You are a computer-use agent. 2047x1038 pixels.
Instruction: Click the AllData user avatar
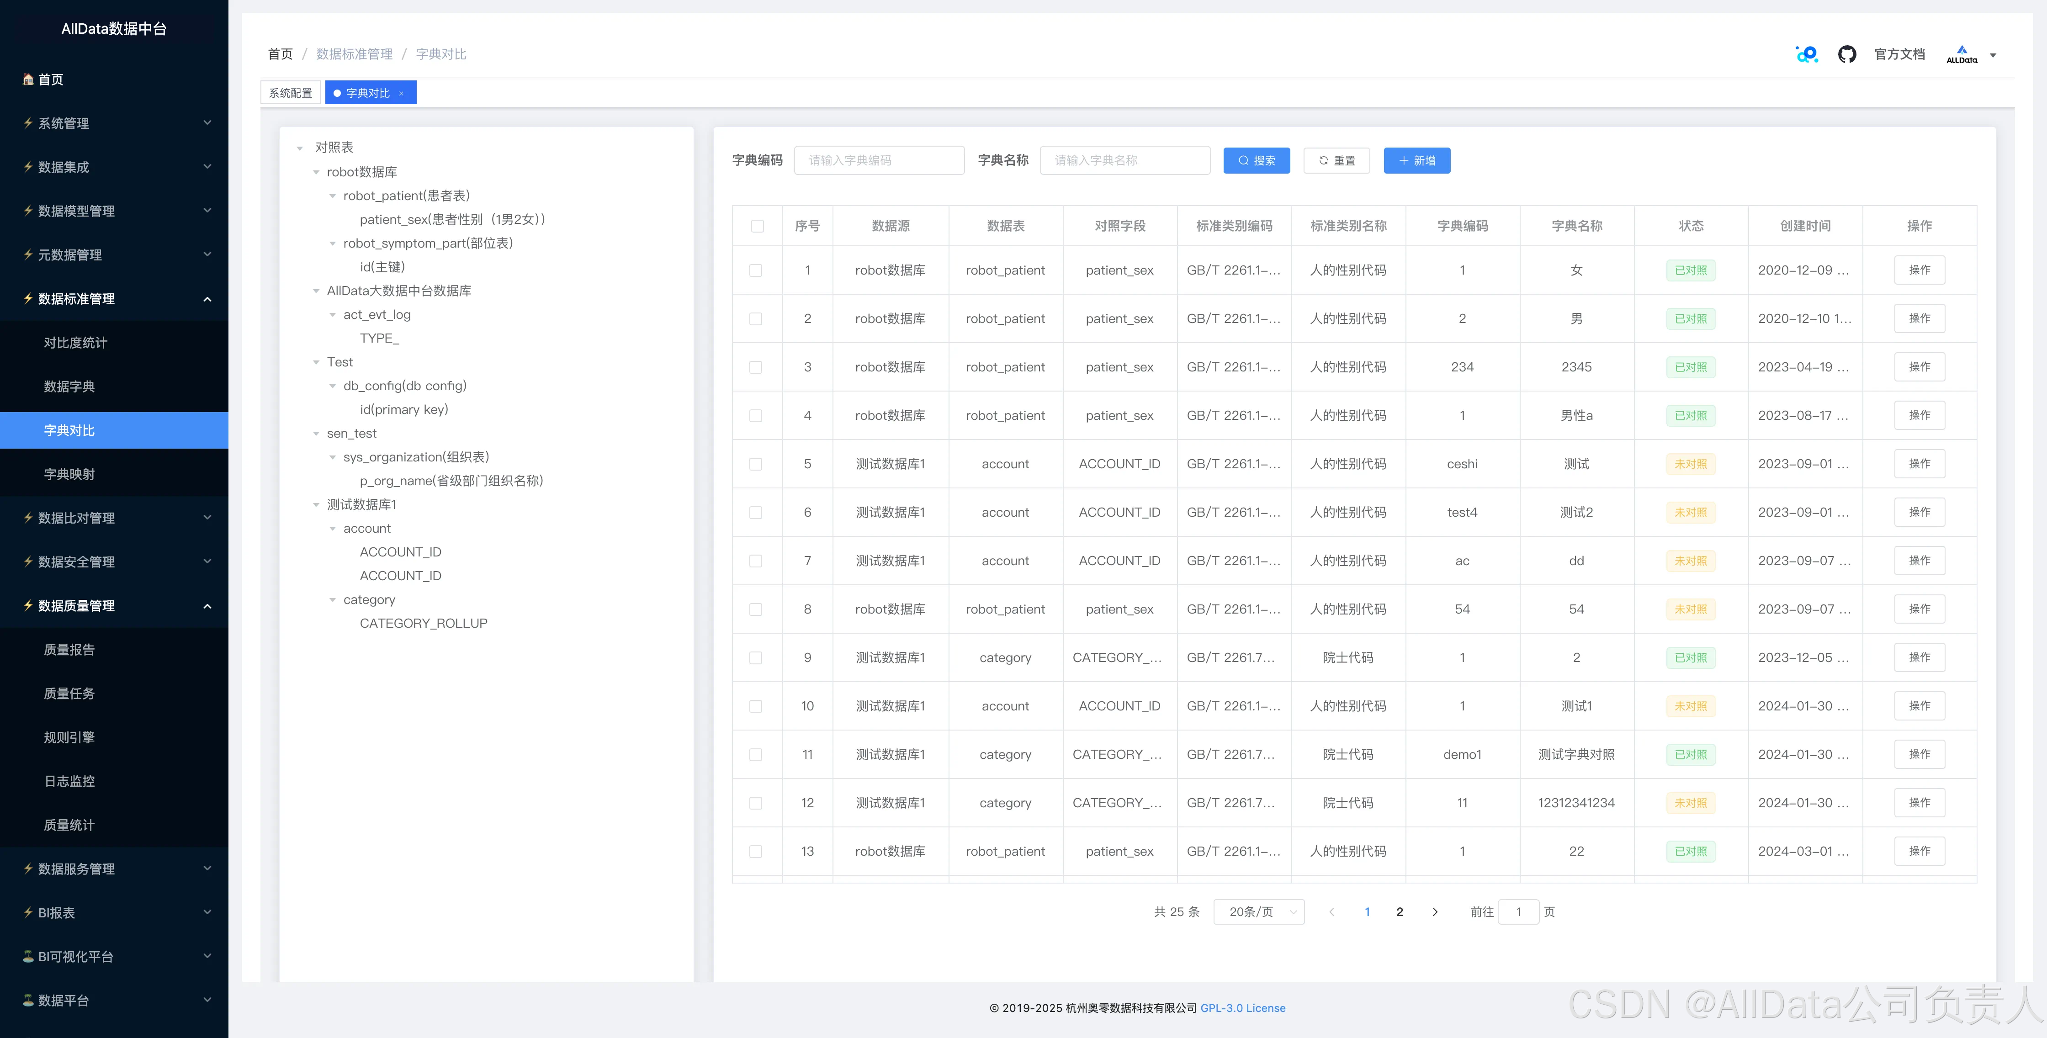[1961, 54]
